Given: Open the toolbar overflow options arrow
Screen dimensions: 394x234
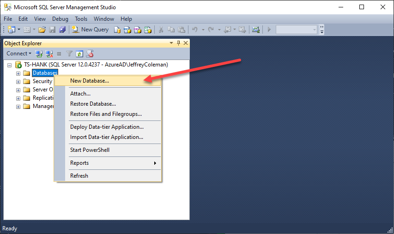Looking at the screenshot, I should point(322,30).
